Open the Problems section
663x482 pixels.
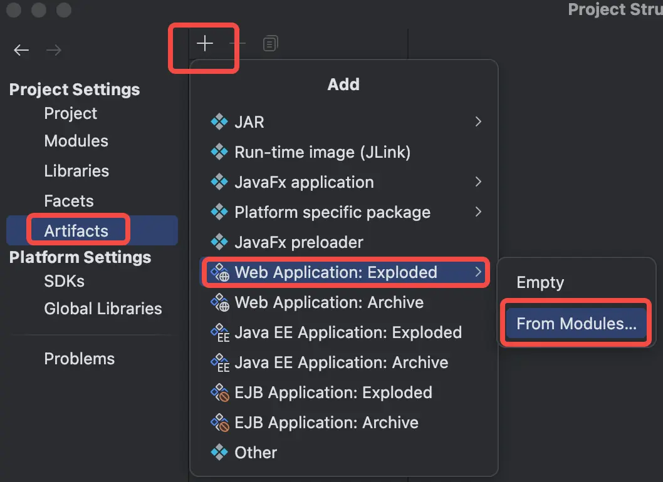coord(80,359)
